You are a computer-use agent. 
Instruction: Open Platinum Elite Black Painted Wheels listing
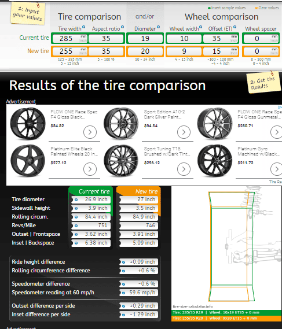[x=74, y=151]
